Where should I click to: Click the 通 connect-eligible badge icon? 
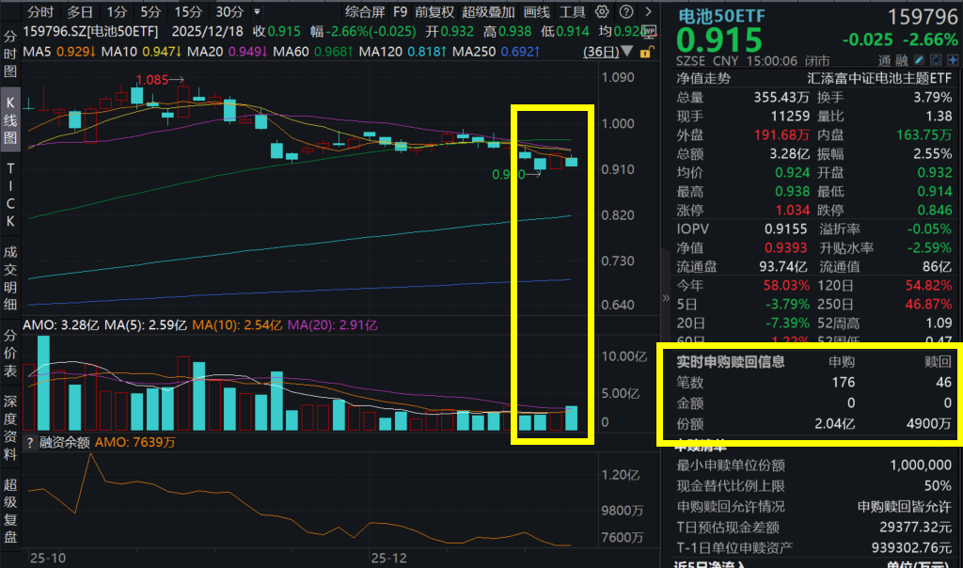click(882, 59)
